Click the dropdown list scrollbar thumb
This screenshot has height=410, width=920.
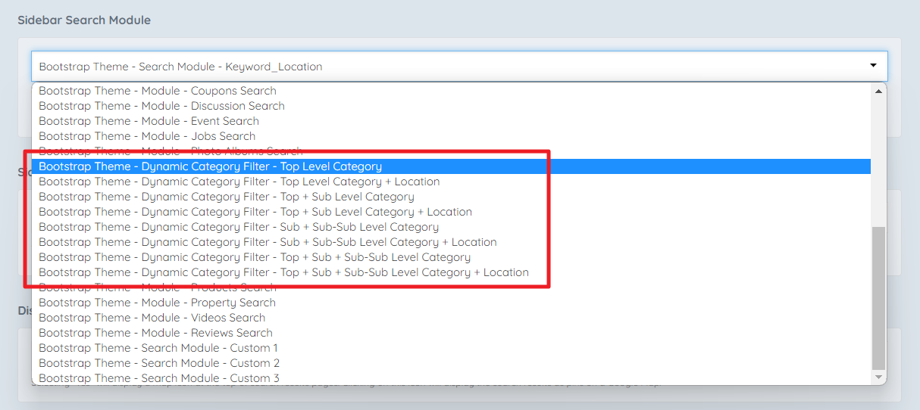pyautogui.click(x=879, y=298)
